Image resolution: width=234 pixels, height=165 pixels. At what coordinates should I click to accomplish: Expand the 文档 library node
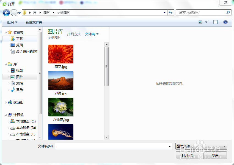[x=9, y=83]
